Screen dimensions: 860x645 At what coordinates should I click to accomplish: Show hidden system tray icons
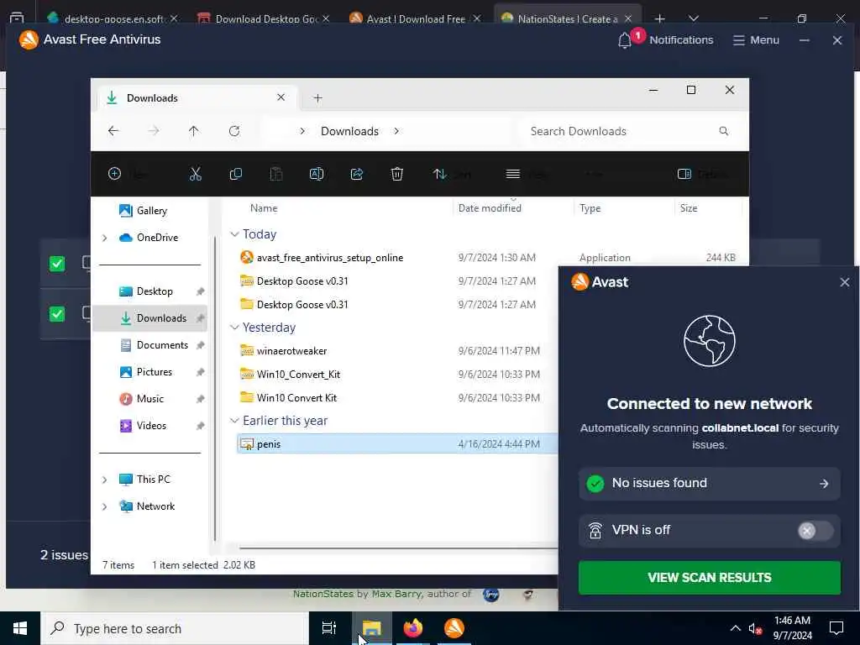tap(735, 628)
